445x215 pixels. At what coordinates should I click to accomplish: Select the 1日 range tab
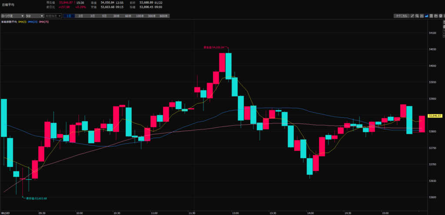[69, 16]
